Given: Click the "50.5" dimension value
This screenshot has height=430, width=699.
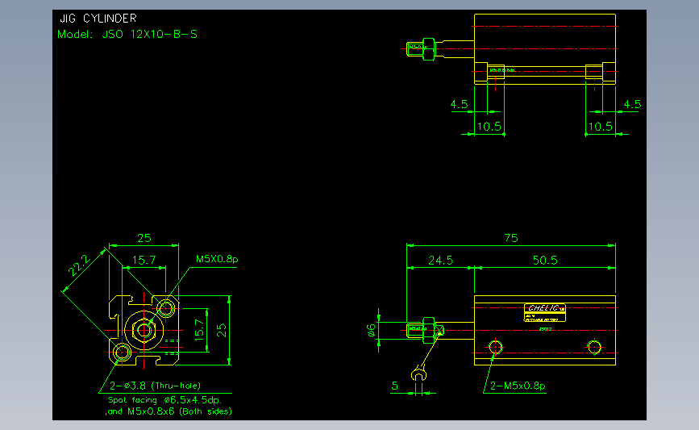Looking at the screenshot, I should pos(545,260).
